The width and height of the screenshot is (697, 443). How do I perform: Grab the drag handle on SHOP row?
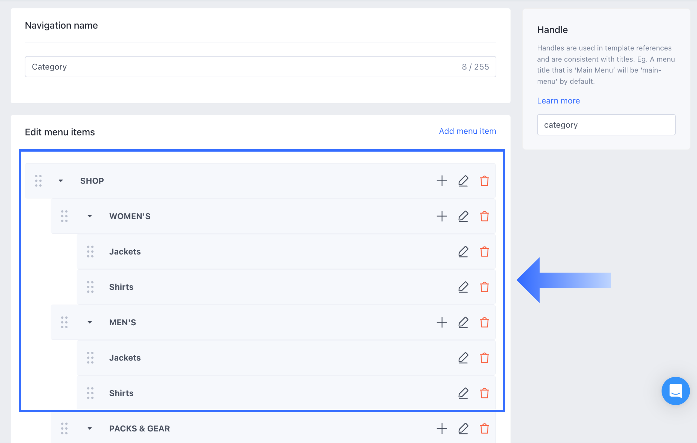(39, 181)
